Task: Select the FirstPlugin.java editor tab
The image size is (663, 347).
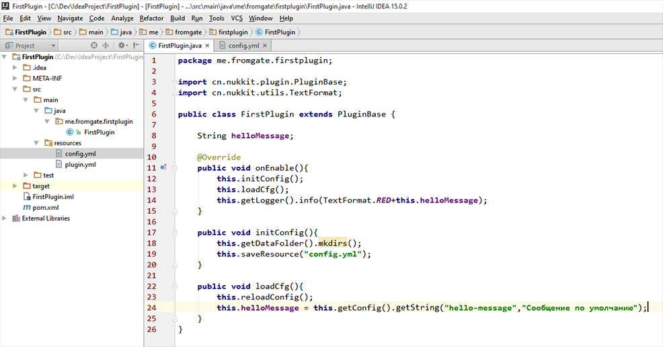Action: point(180,46)
